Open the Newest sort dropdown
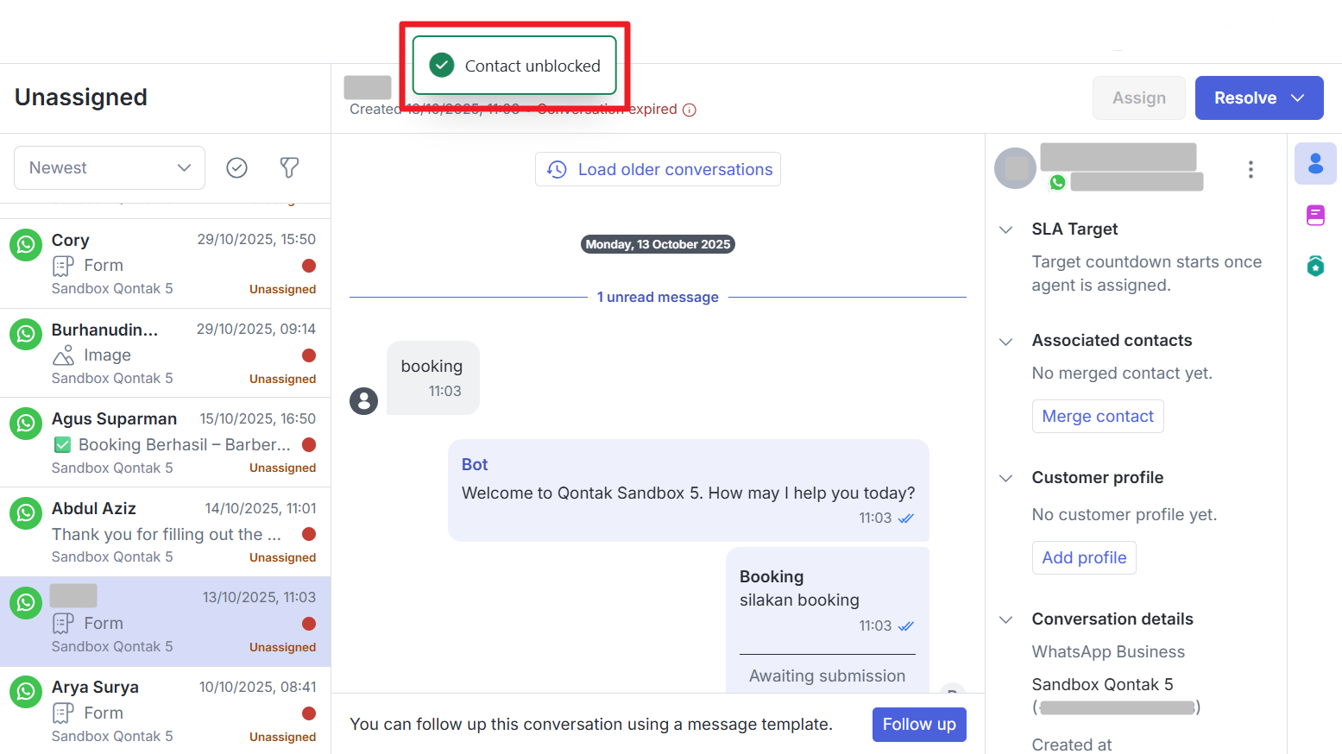This screenshot has height=754, width=1342. (110, 167)
